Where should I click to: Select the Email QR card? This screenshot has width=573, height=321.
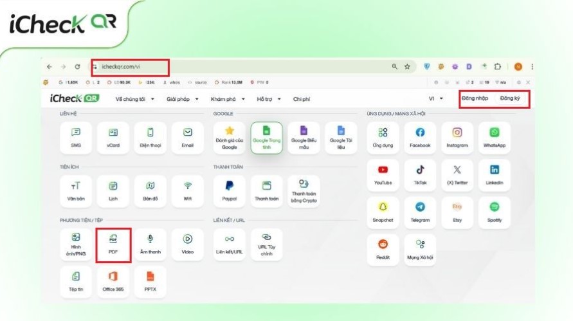(x=188, y=138)
